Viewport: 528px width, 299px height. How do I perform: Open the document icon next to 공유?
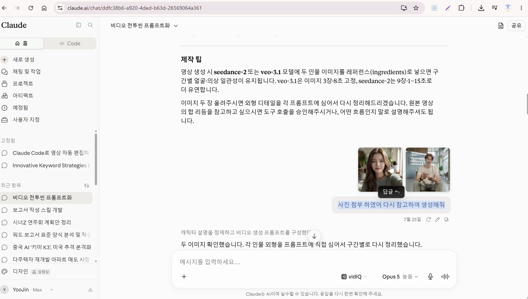[x=500, y=26]
